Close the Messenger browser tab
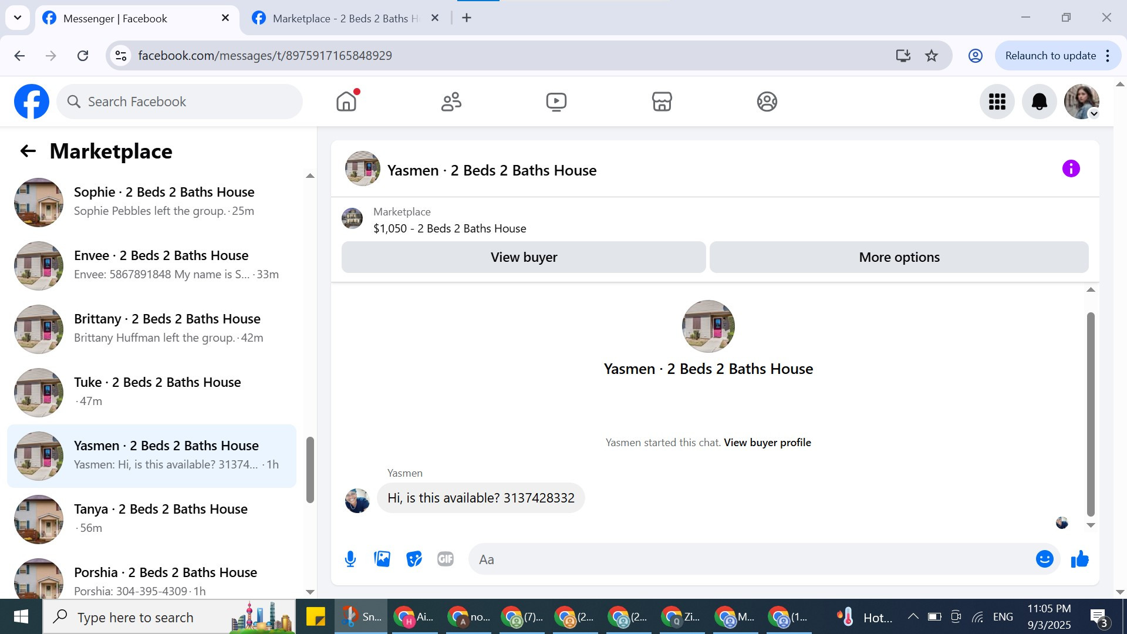The height and width of the screenshot is (634, 1127). [225, 18]
